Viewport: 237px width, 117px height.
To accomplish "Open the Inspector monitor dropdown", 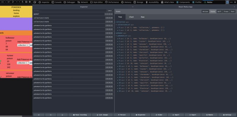I will (x=84, y=7).
